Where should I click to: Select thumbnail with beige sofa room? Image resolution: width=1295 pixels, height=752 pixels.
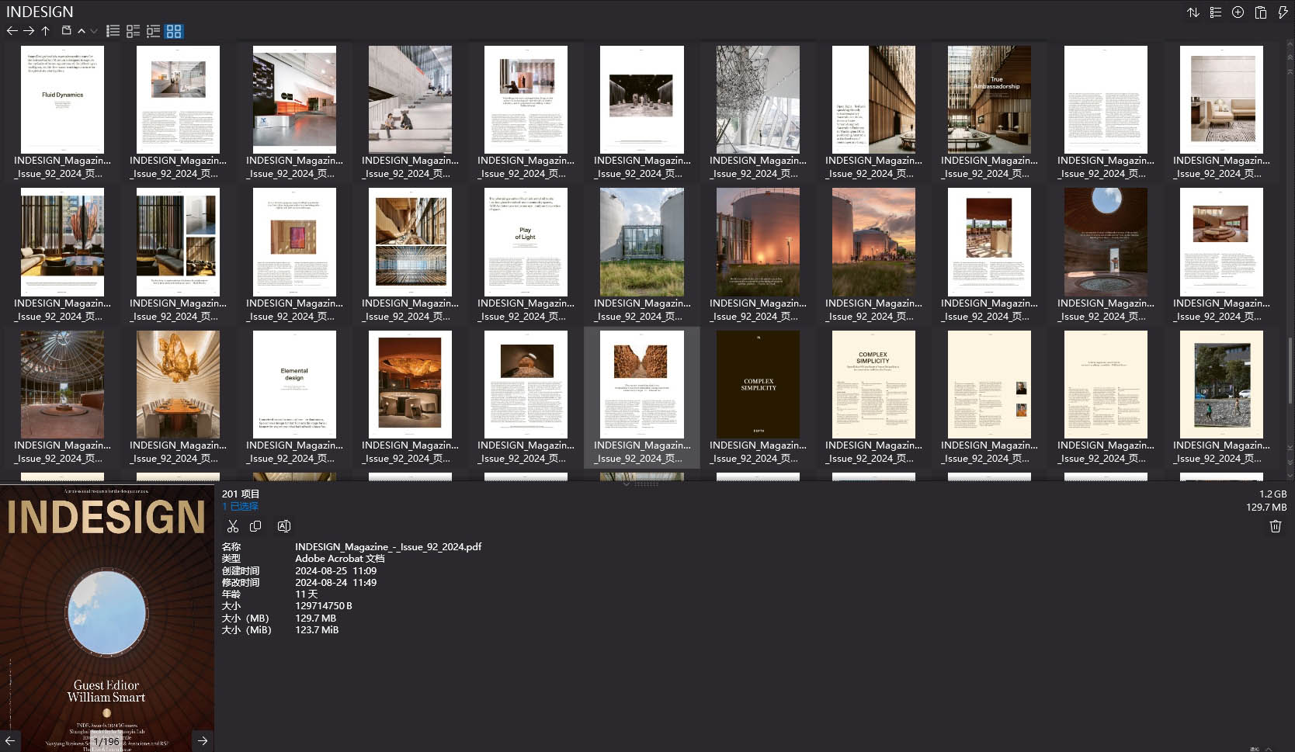point(1221,99)
